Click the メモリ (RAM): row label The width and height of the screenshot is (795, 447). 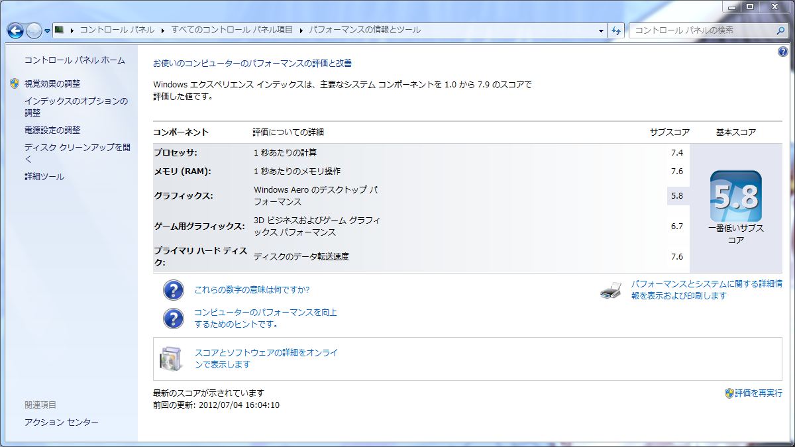182,172
